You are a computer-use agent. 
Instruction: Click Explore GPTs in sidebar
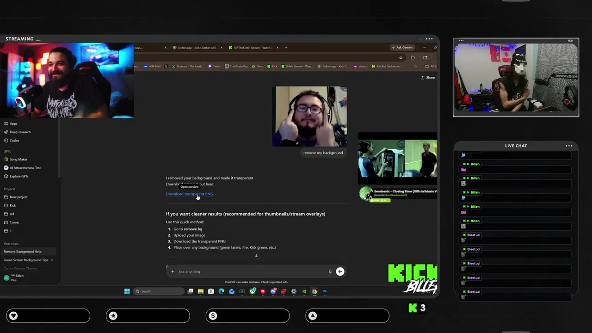point(16,176)
